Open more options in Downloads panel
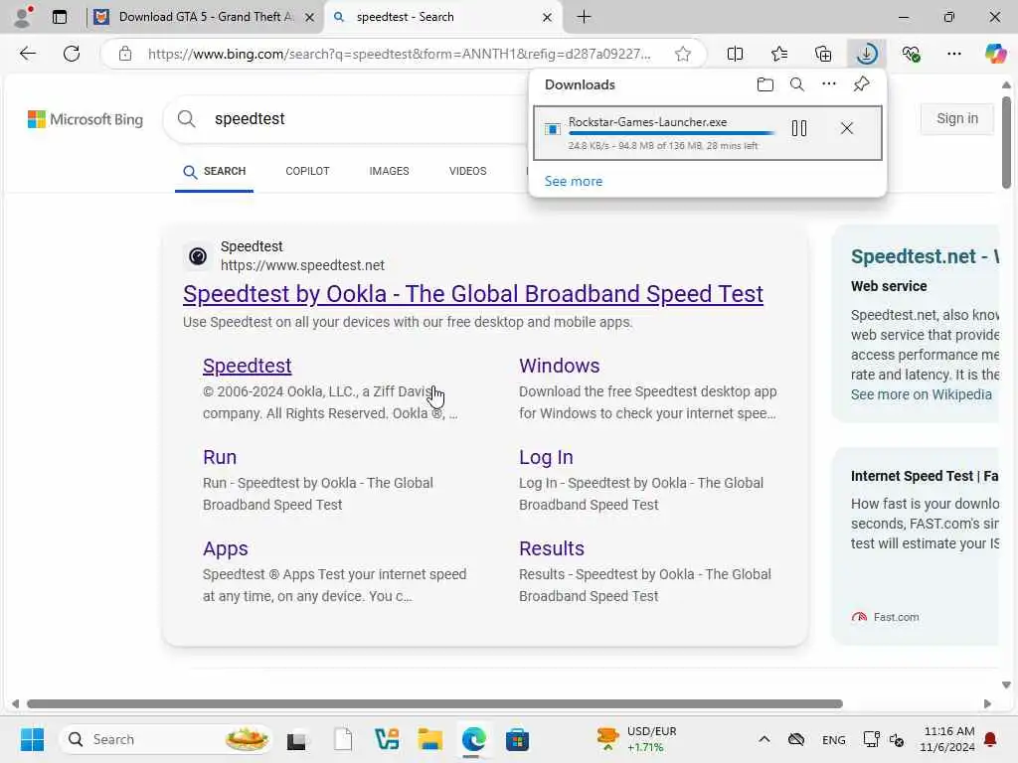The width and height of the screenshot is (1018, 763). tap(829, 83)
